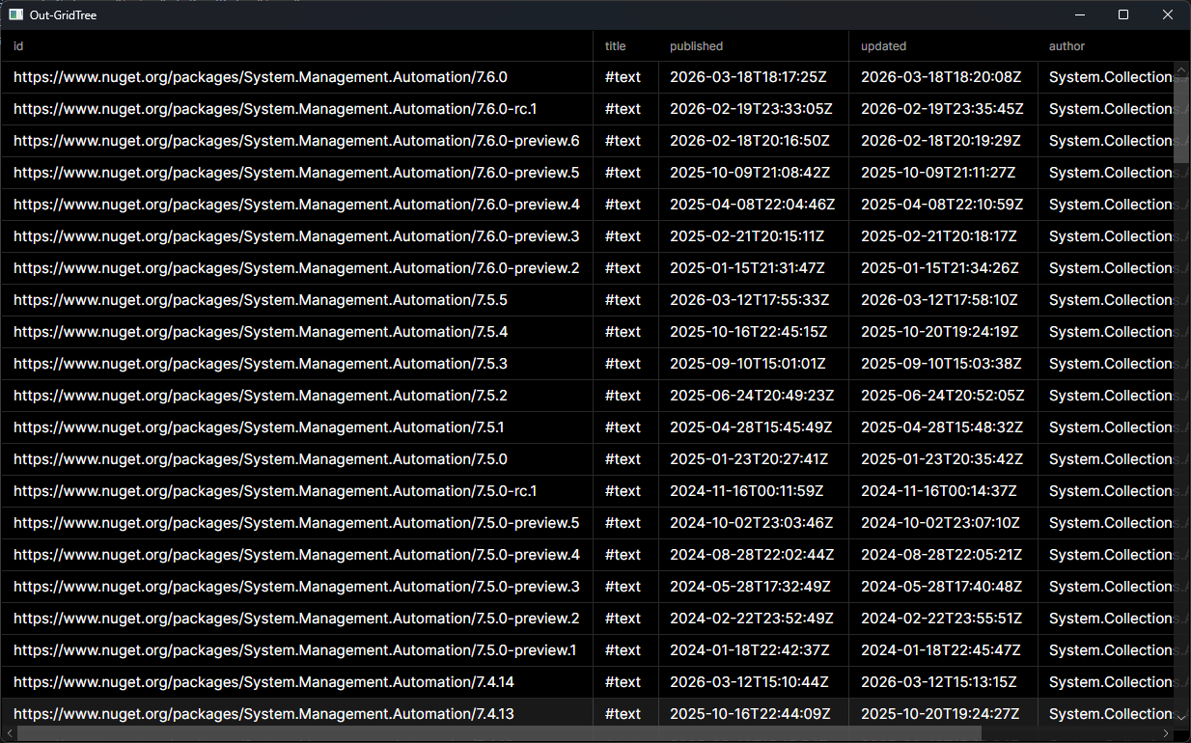Click the vertical scrollbar thumb

pos(1181,121)
